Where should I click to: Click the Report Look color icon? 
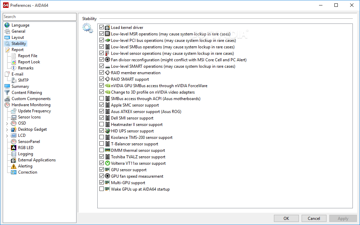click(x=14, y=62)
